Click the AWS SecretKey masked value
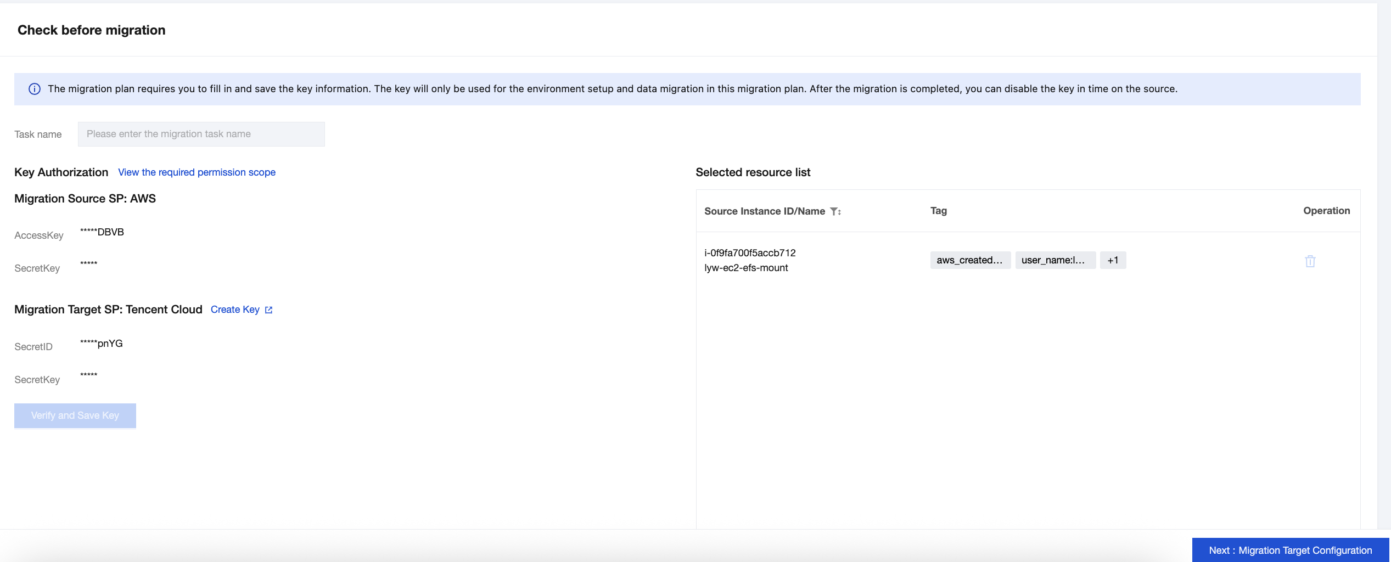The height and width of the screenshot is (562, 1391). pyautogui.click(x=89, y=264)
